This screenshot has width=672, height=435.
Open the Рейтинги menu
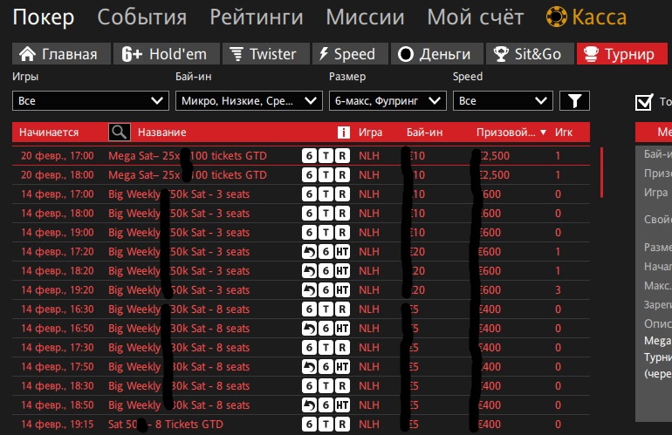pyautogui.click(x=257, y=17)
